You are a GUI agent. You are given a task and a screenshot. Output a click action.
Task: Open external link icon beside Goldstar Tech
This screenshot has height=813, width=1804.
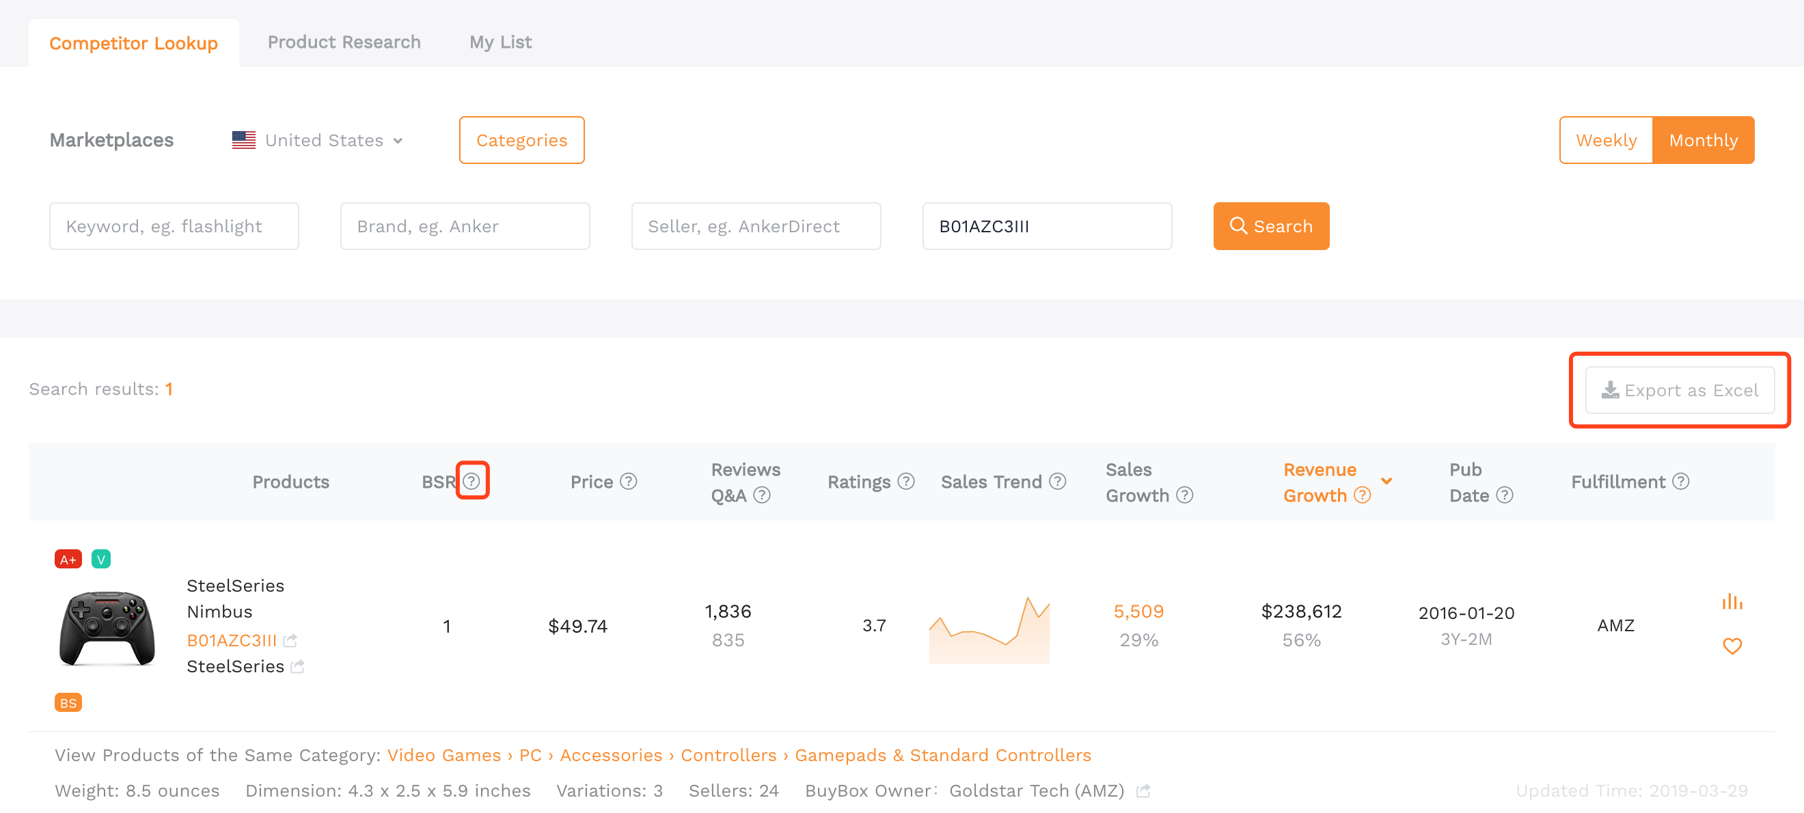pyautogui.click(x=1143, y=790)
